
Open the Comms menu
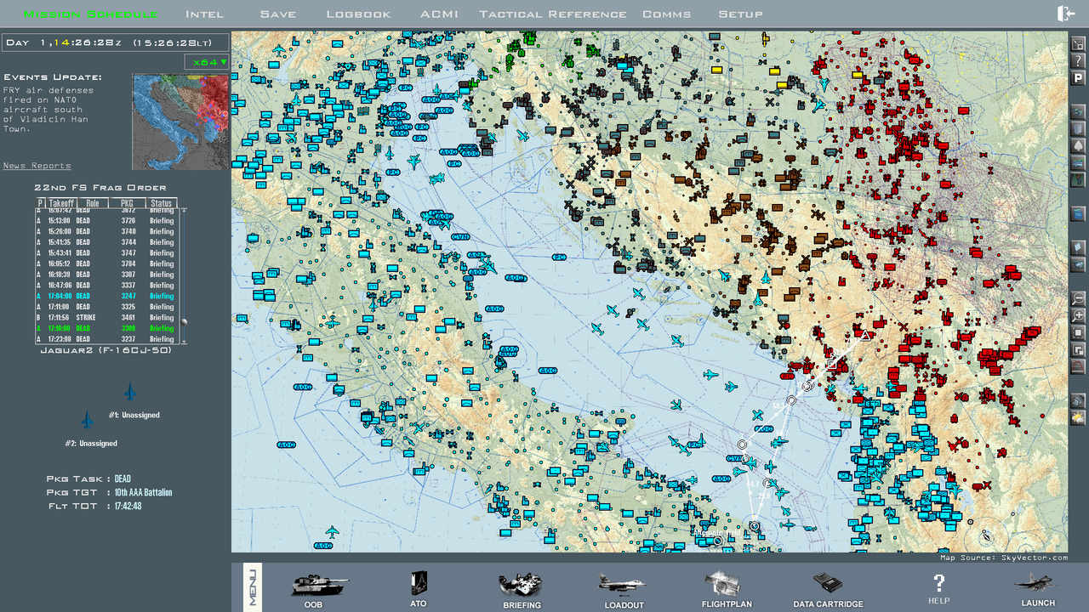pyautogui.click(x=667, y=14)
